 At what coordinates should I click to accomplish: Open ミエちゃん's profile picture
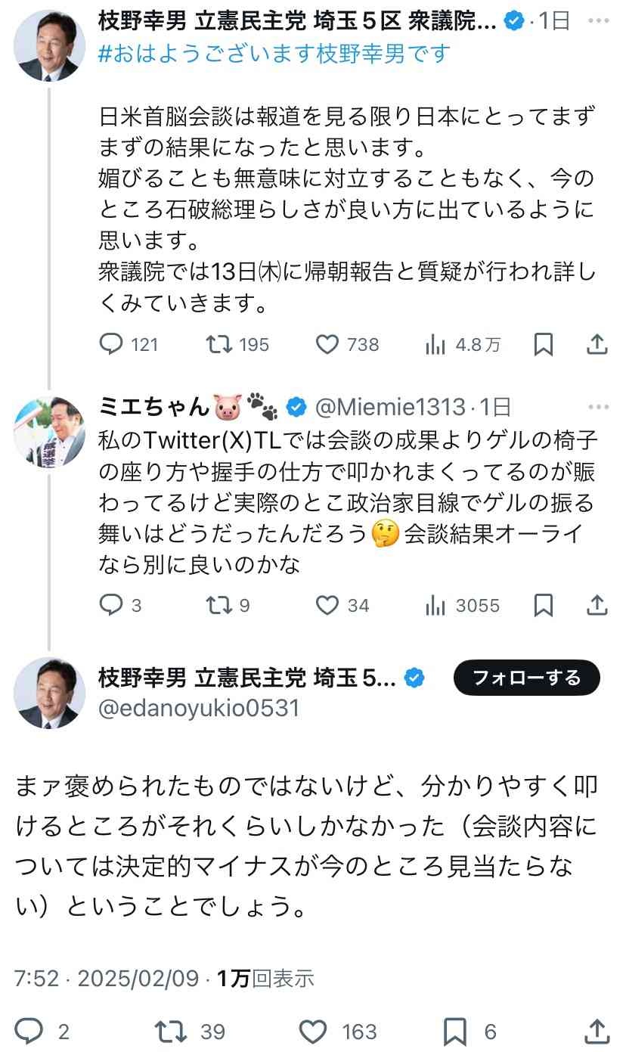[x=50, y=432]
